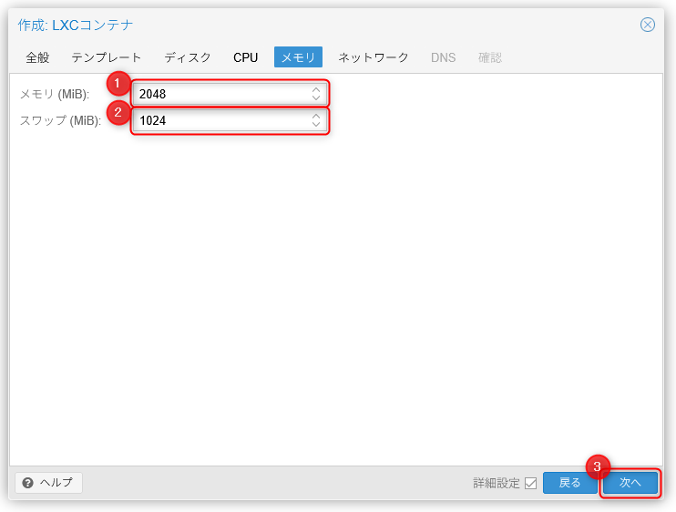Increase the メモリ (MiB) value with up arrow
The width and height of the screenshot is (676, 512).
pyautogui.click(x=315, y=89)
